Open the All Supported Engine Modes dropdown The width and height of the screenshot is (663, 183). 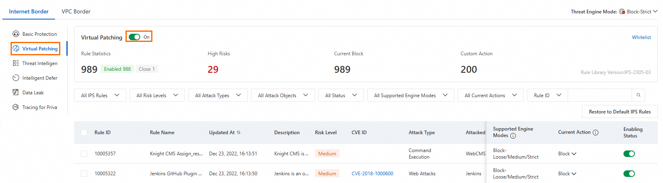(411, 95)
